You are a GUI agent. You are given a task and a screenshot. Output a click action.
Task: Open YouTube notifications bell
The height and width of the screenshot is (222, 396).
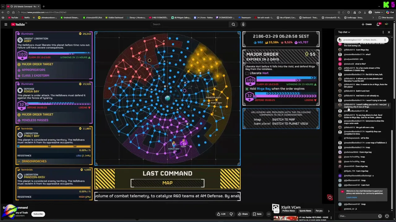pos(378,24)
